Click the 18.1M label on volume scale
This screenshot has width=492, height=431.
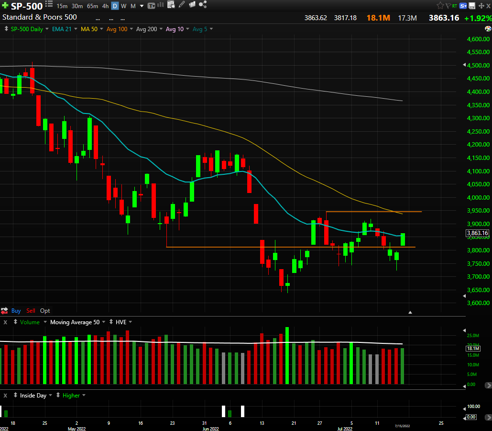pyautogui.click(x=473, y=348)
